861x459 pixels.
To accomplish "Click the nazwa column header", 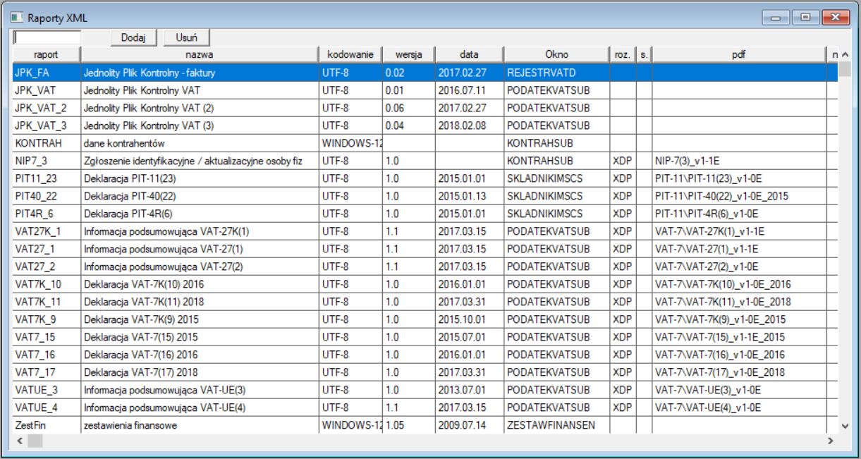I will (x=200, y=54).
